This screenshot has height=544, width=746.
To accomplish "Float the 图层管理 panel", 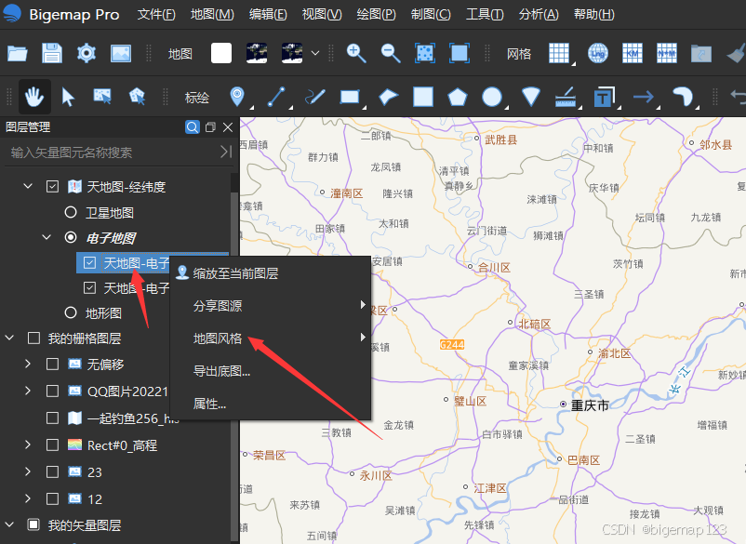I will (x=210, y=127).
